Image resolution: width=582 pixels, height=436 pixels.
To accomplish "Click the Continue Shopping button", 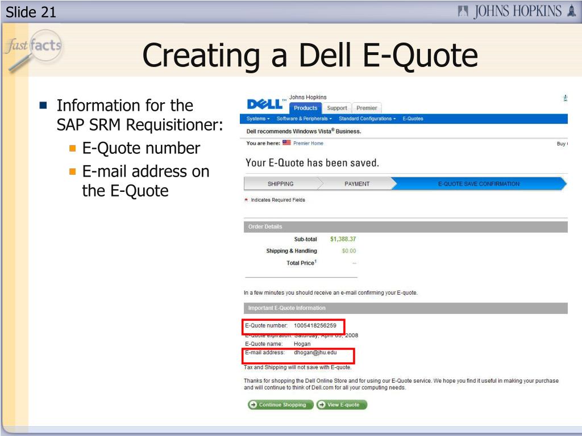I will point(281,404).
